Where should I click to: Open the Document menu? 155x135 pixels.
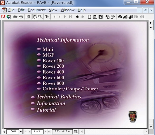(x=37, y=10)
